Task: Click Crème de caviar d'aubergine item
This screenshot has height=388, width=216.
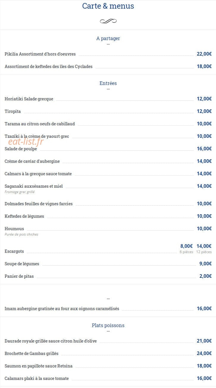Action: (32, 161)
